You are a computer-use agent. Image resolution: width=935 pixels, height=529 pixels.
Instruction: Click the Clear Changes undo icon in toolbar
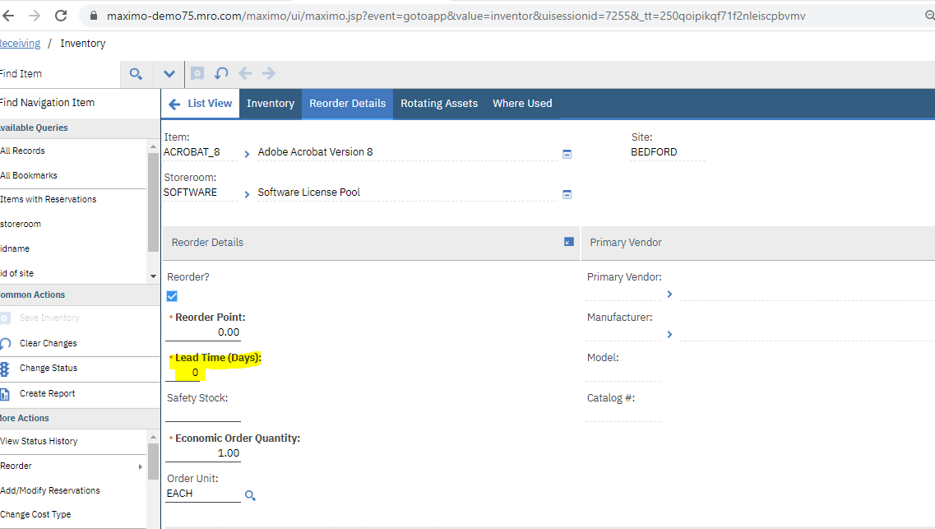[221, 73]
